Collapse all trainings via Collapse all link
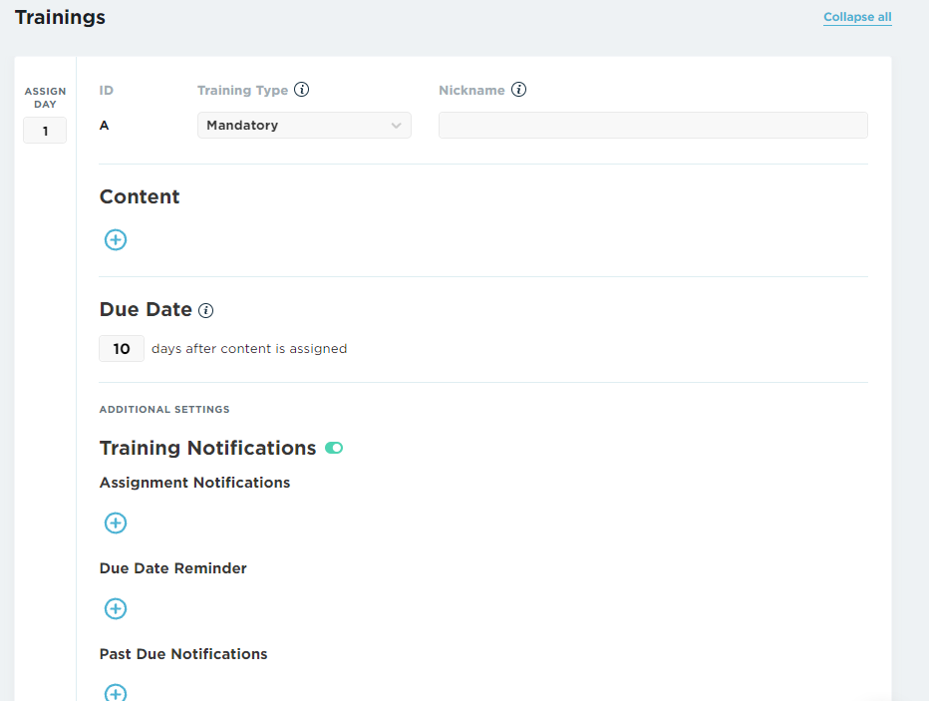The width and height of the screenshot is (929, 701). (857, 17)
